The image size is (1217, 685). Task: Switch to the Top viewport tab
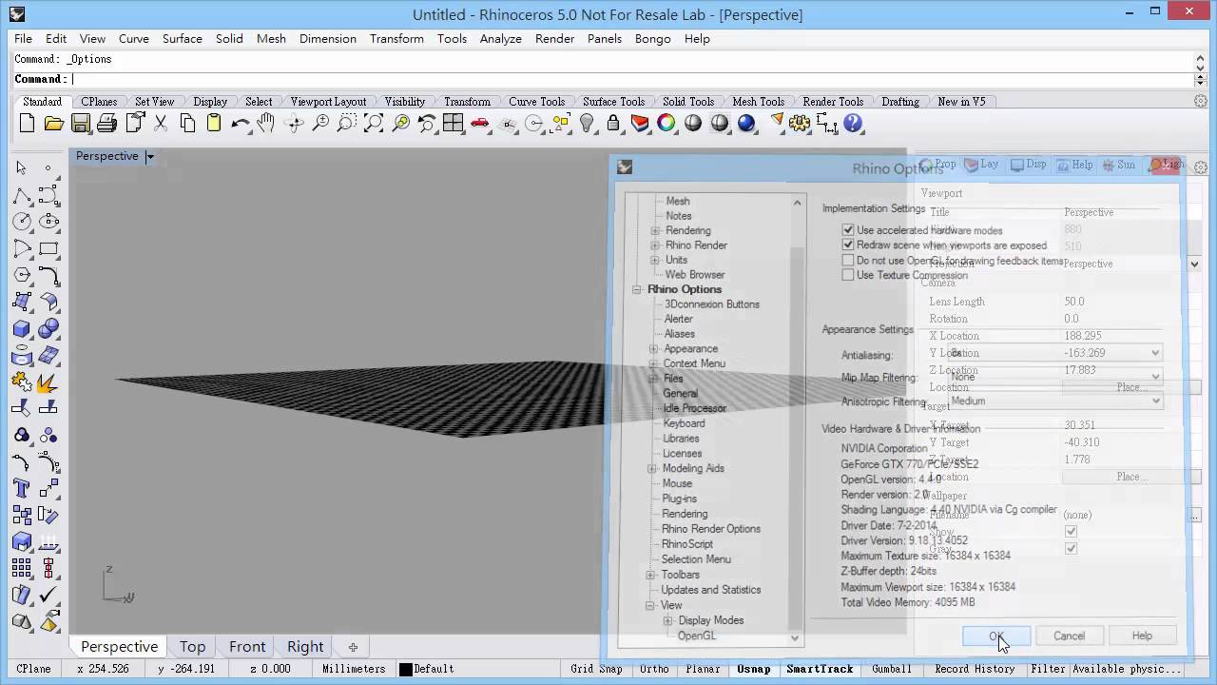coord(192,647)
